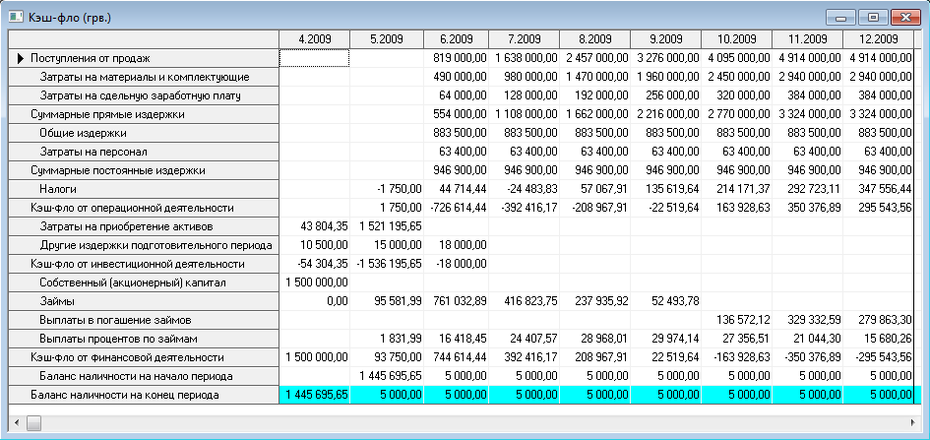Select the 8.2009 column header
Screen dimensions: 930x440
[594, 39]
